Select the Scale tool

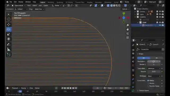click(8, 34)
